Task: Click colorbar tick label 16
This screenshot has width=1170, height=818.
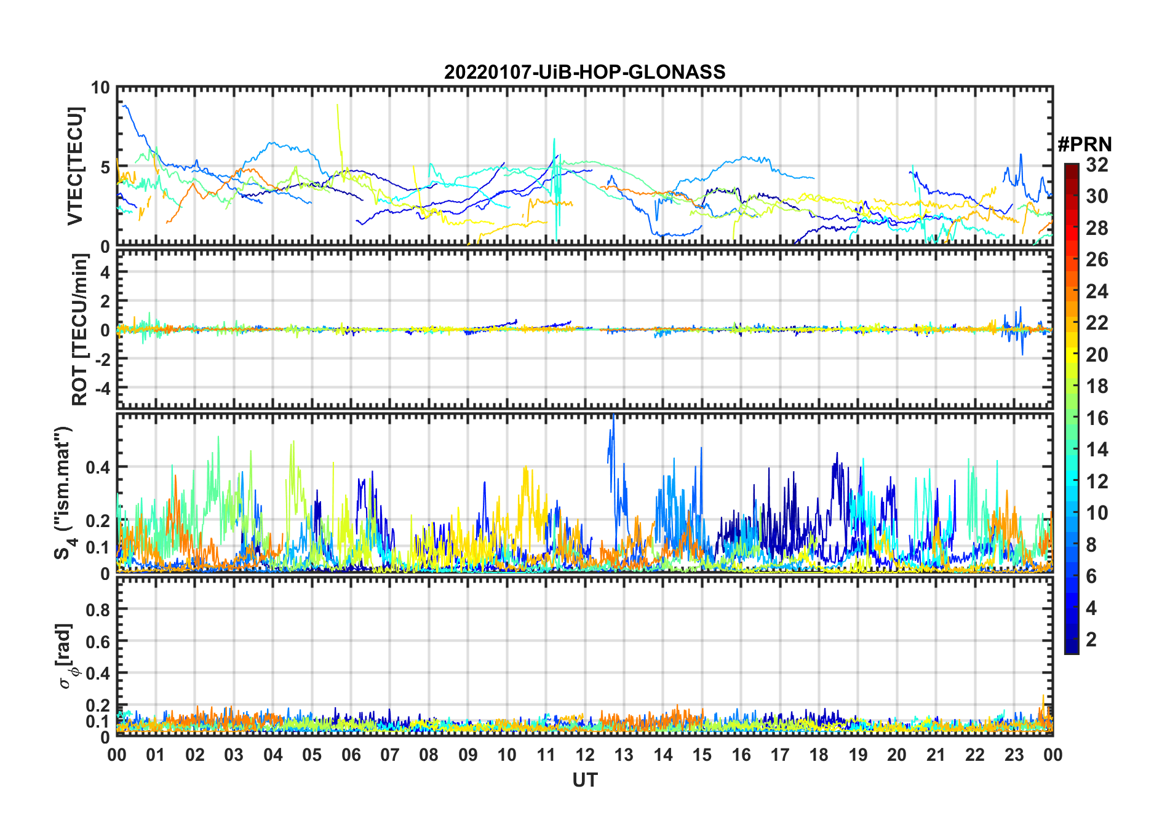Action: (x=1097, y=418)
